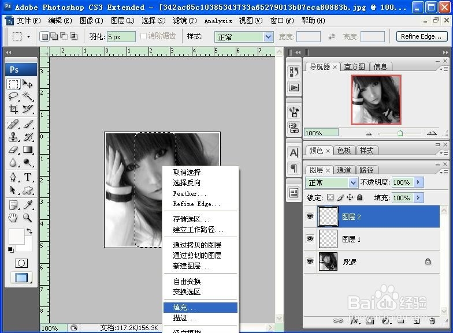Click the Navigator zoom slider handle
Screen dimensions: 453x333
coord(400,133)
